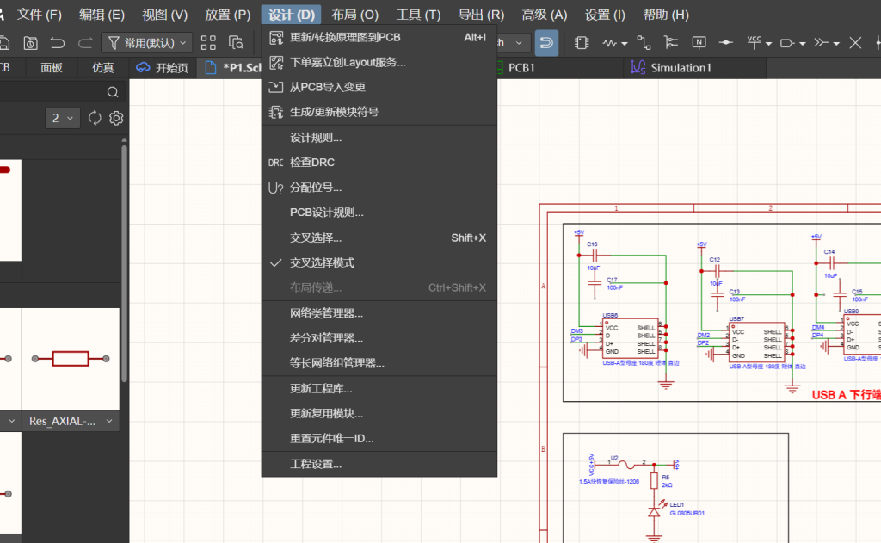Toggle 交叉选择模式 checkmark item
The height and width of the screenshot is (543, 881).
coord(379,262)
